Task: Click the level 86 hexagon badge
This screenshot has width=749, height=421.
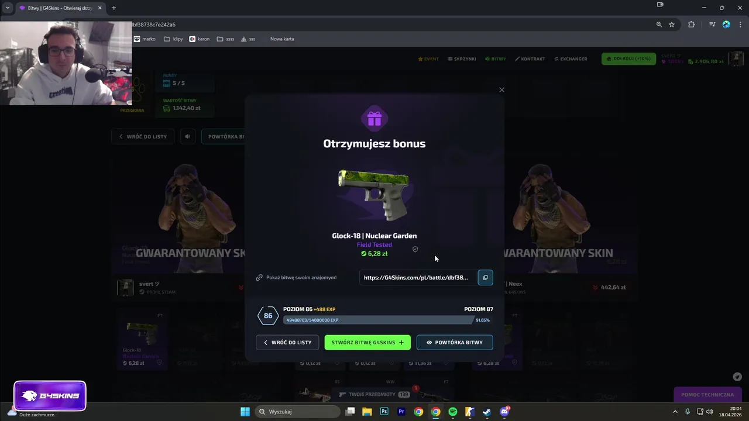Action: [268, 316]
